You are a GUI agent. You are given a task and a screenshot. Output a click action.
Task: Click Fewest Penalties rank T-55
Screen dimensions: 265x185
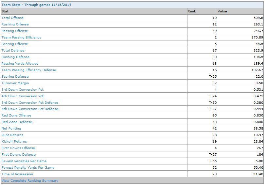(x=213, y=161)
